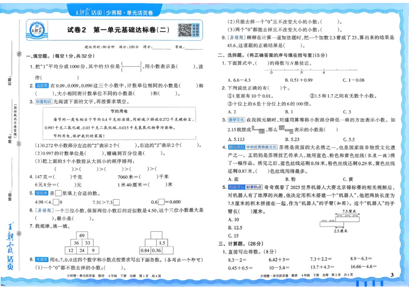409x289 pixels.
Task: Click the 69 box atop the left pyramid
Action: point(82,235)
